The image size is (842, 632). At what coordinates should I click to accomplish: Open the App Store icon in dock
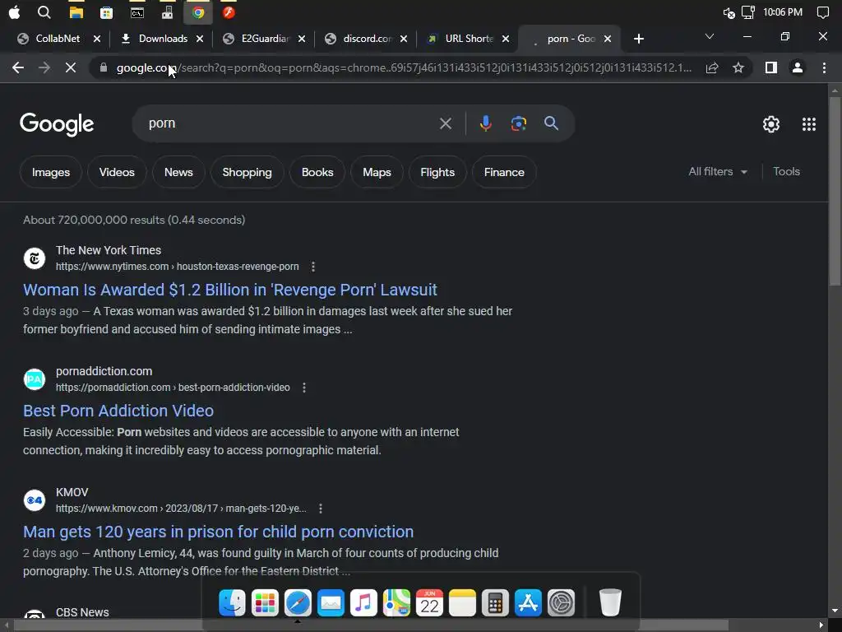(528, 602)
